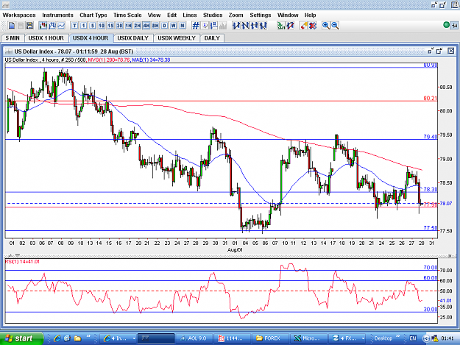Select the candlestick chart type icon

[43, 26]
